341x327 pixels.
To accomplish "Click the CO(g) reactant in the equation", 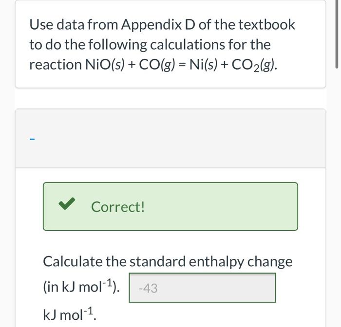I will (x=157, y=65).
